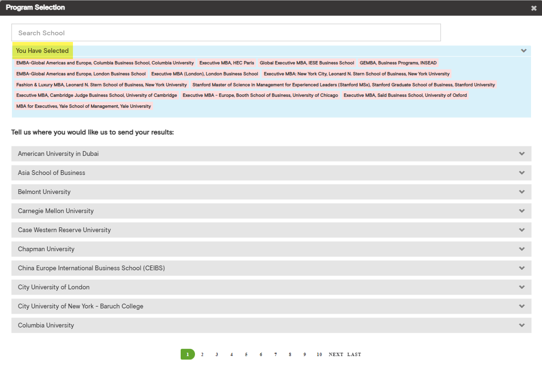
Task: Click MBA for Executives, Yale tag
Action: coord(83,106)
